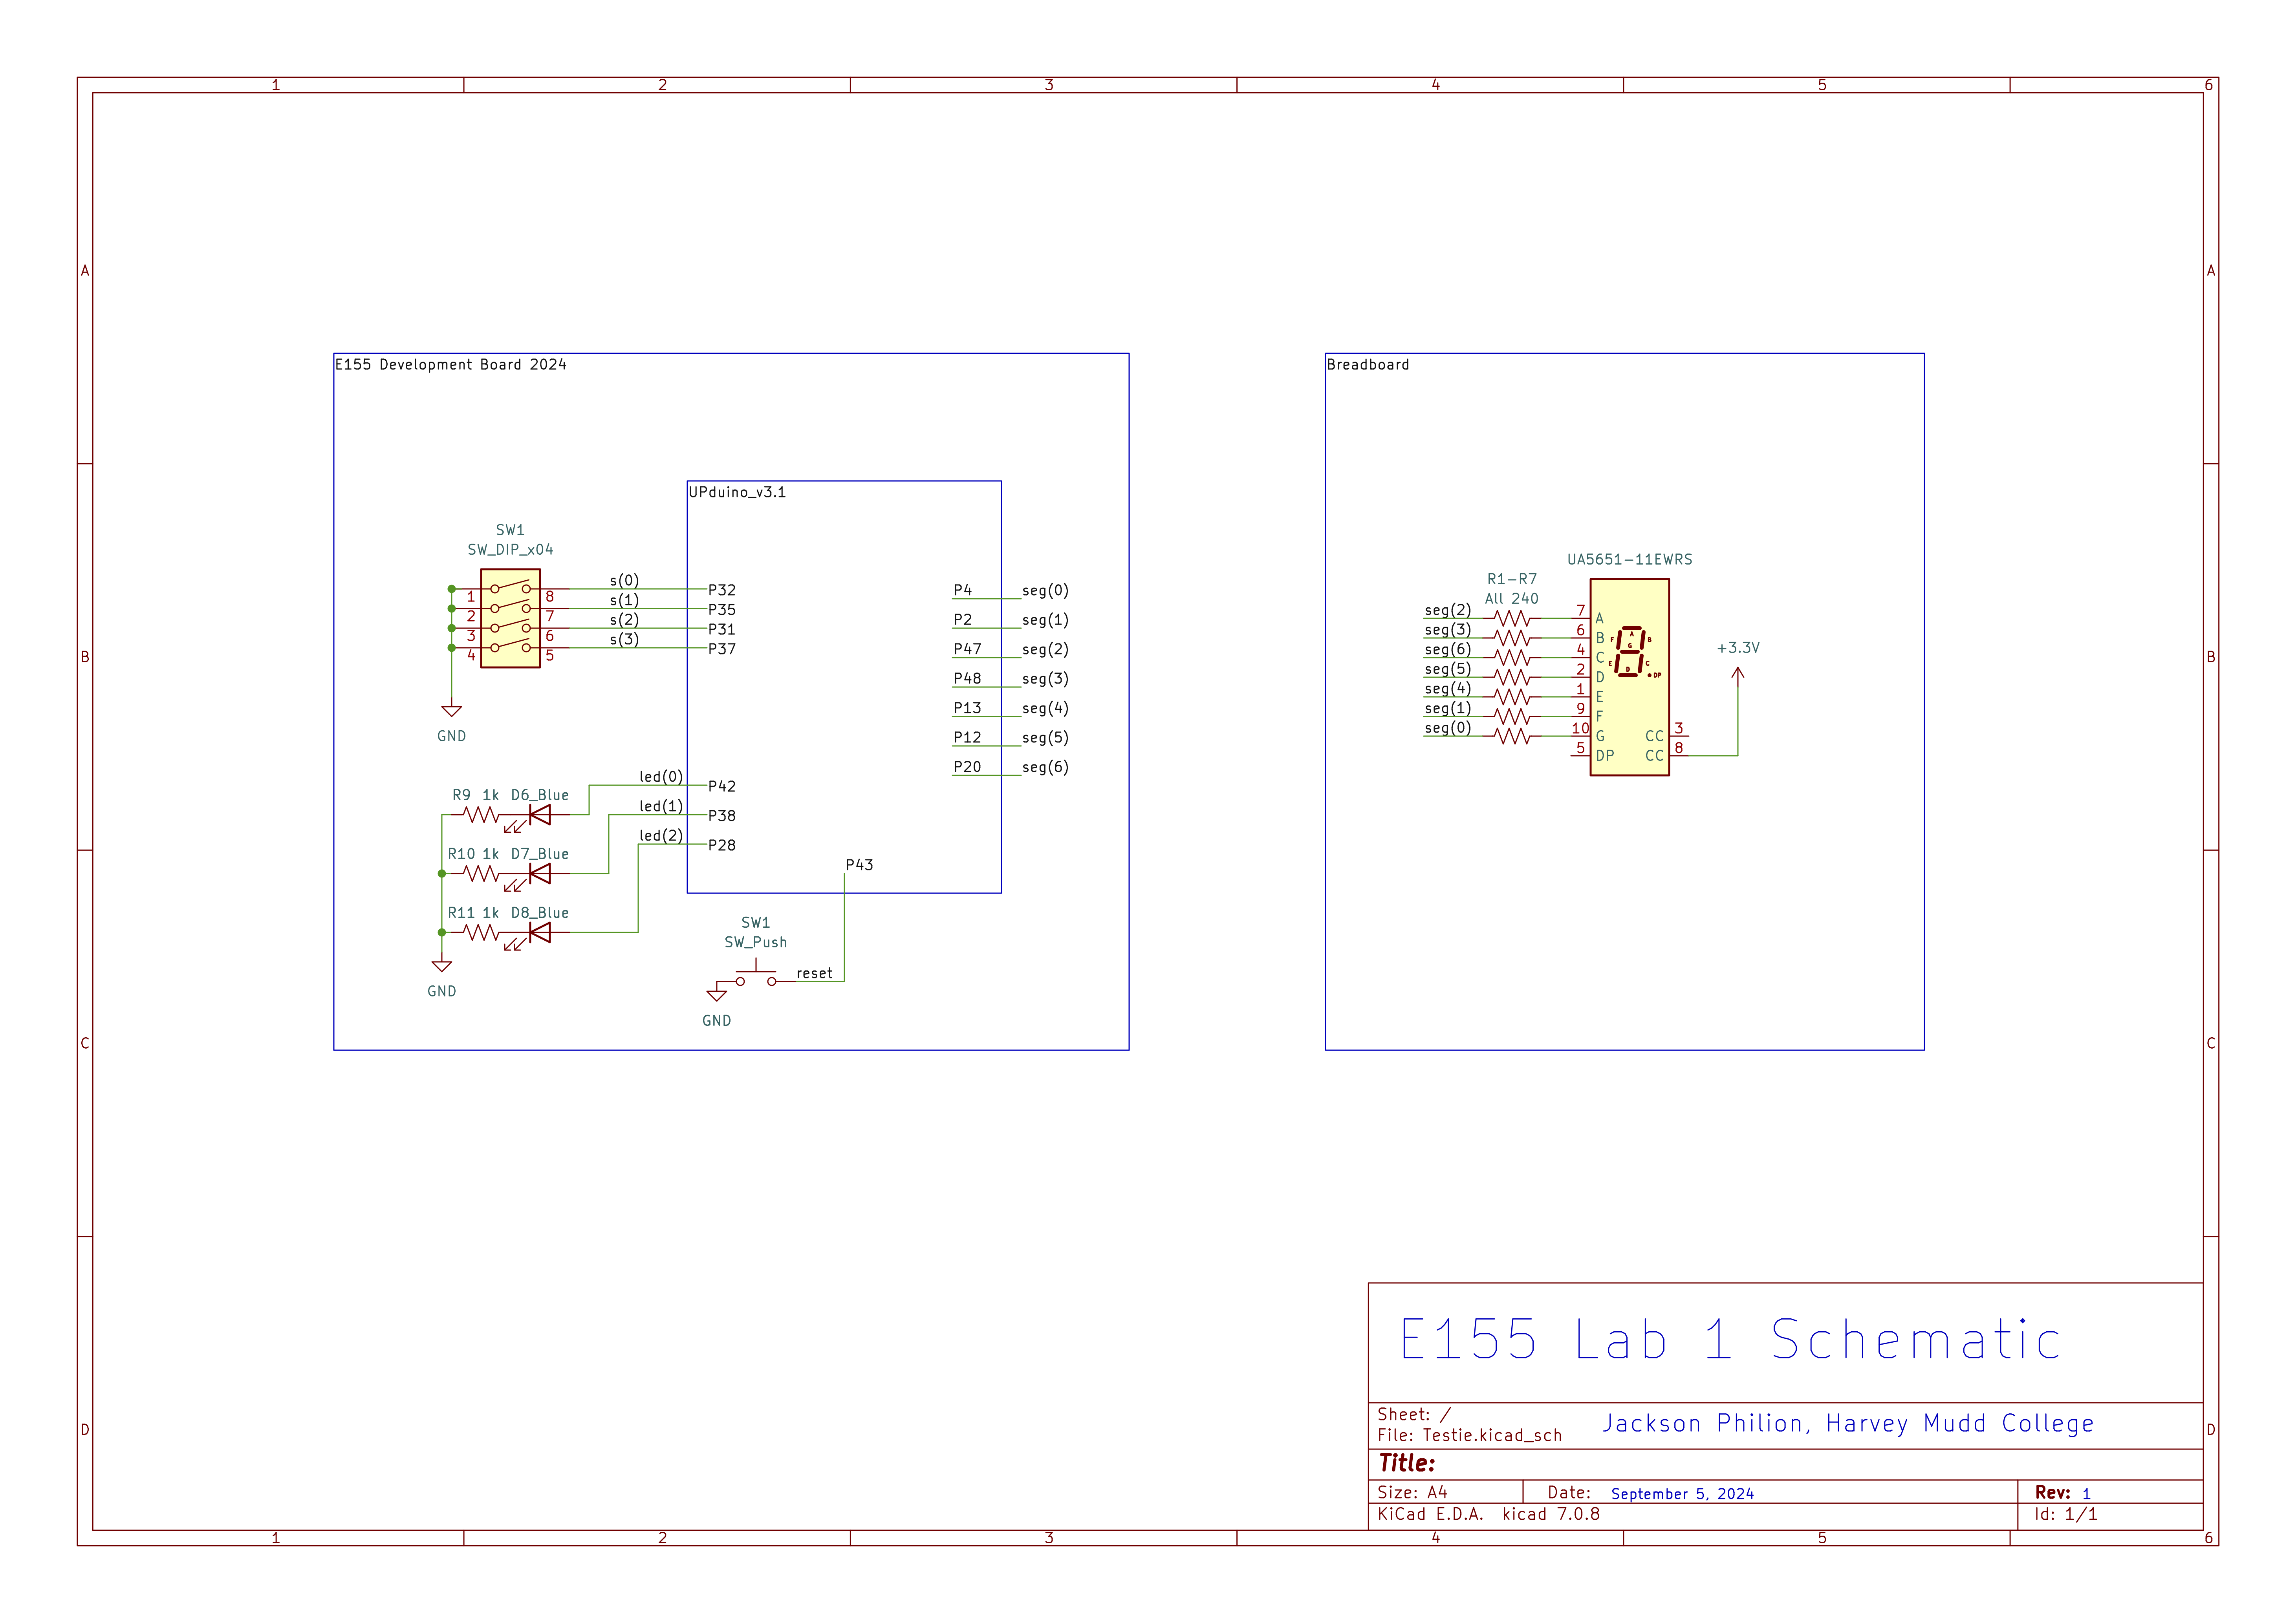Image resolution: width=2296 pixels, height=1623 pixels.
Task: Click the KiCad E.D.A. kicad 7.0.8 text
Action: [1488, 1514]
